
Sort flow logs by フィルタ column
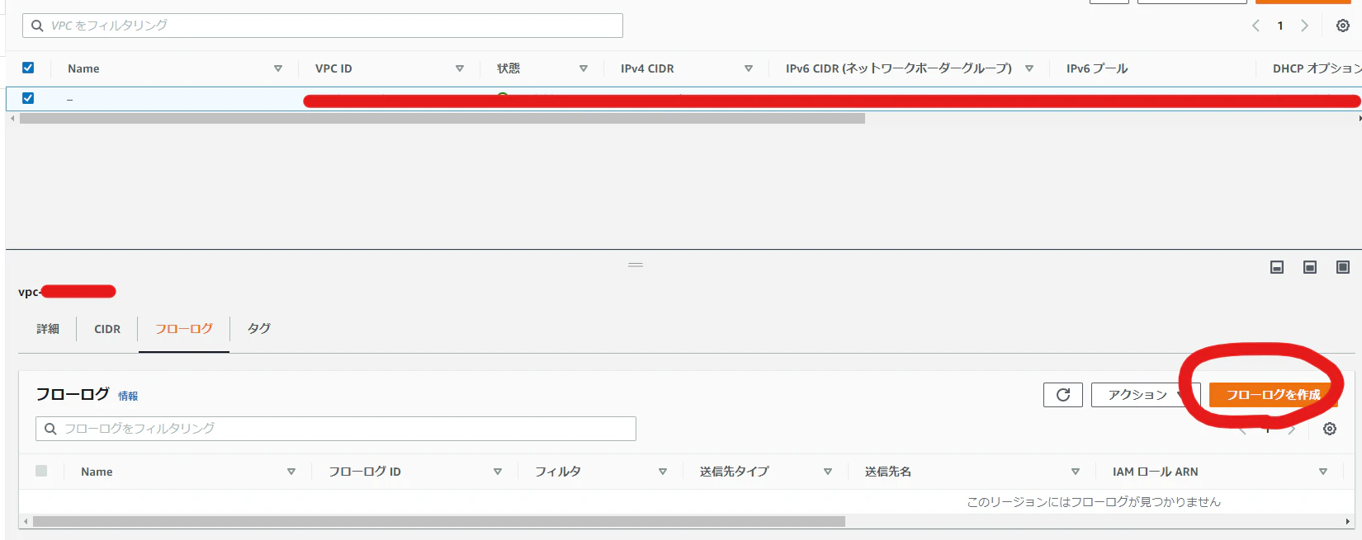(x=663, y=472)
